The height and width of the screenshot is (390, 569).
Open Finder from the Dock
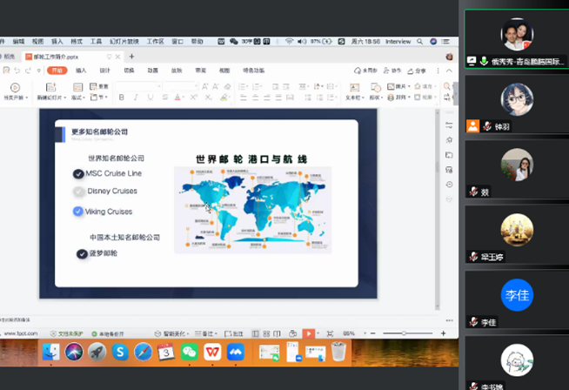click(x=51, y=352)
